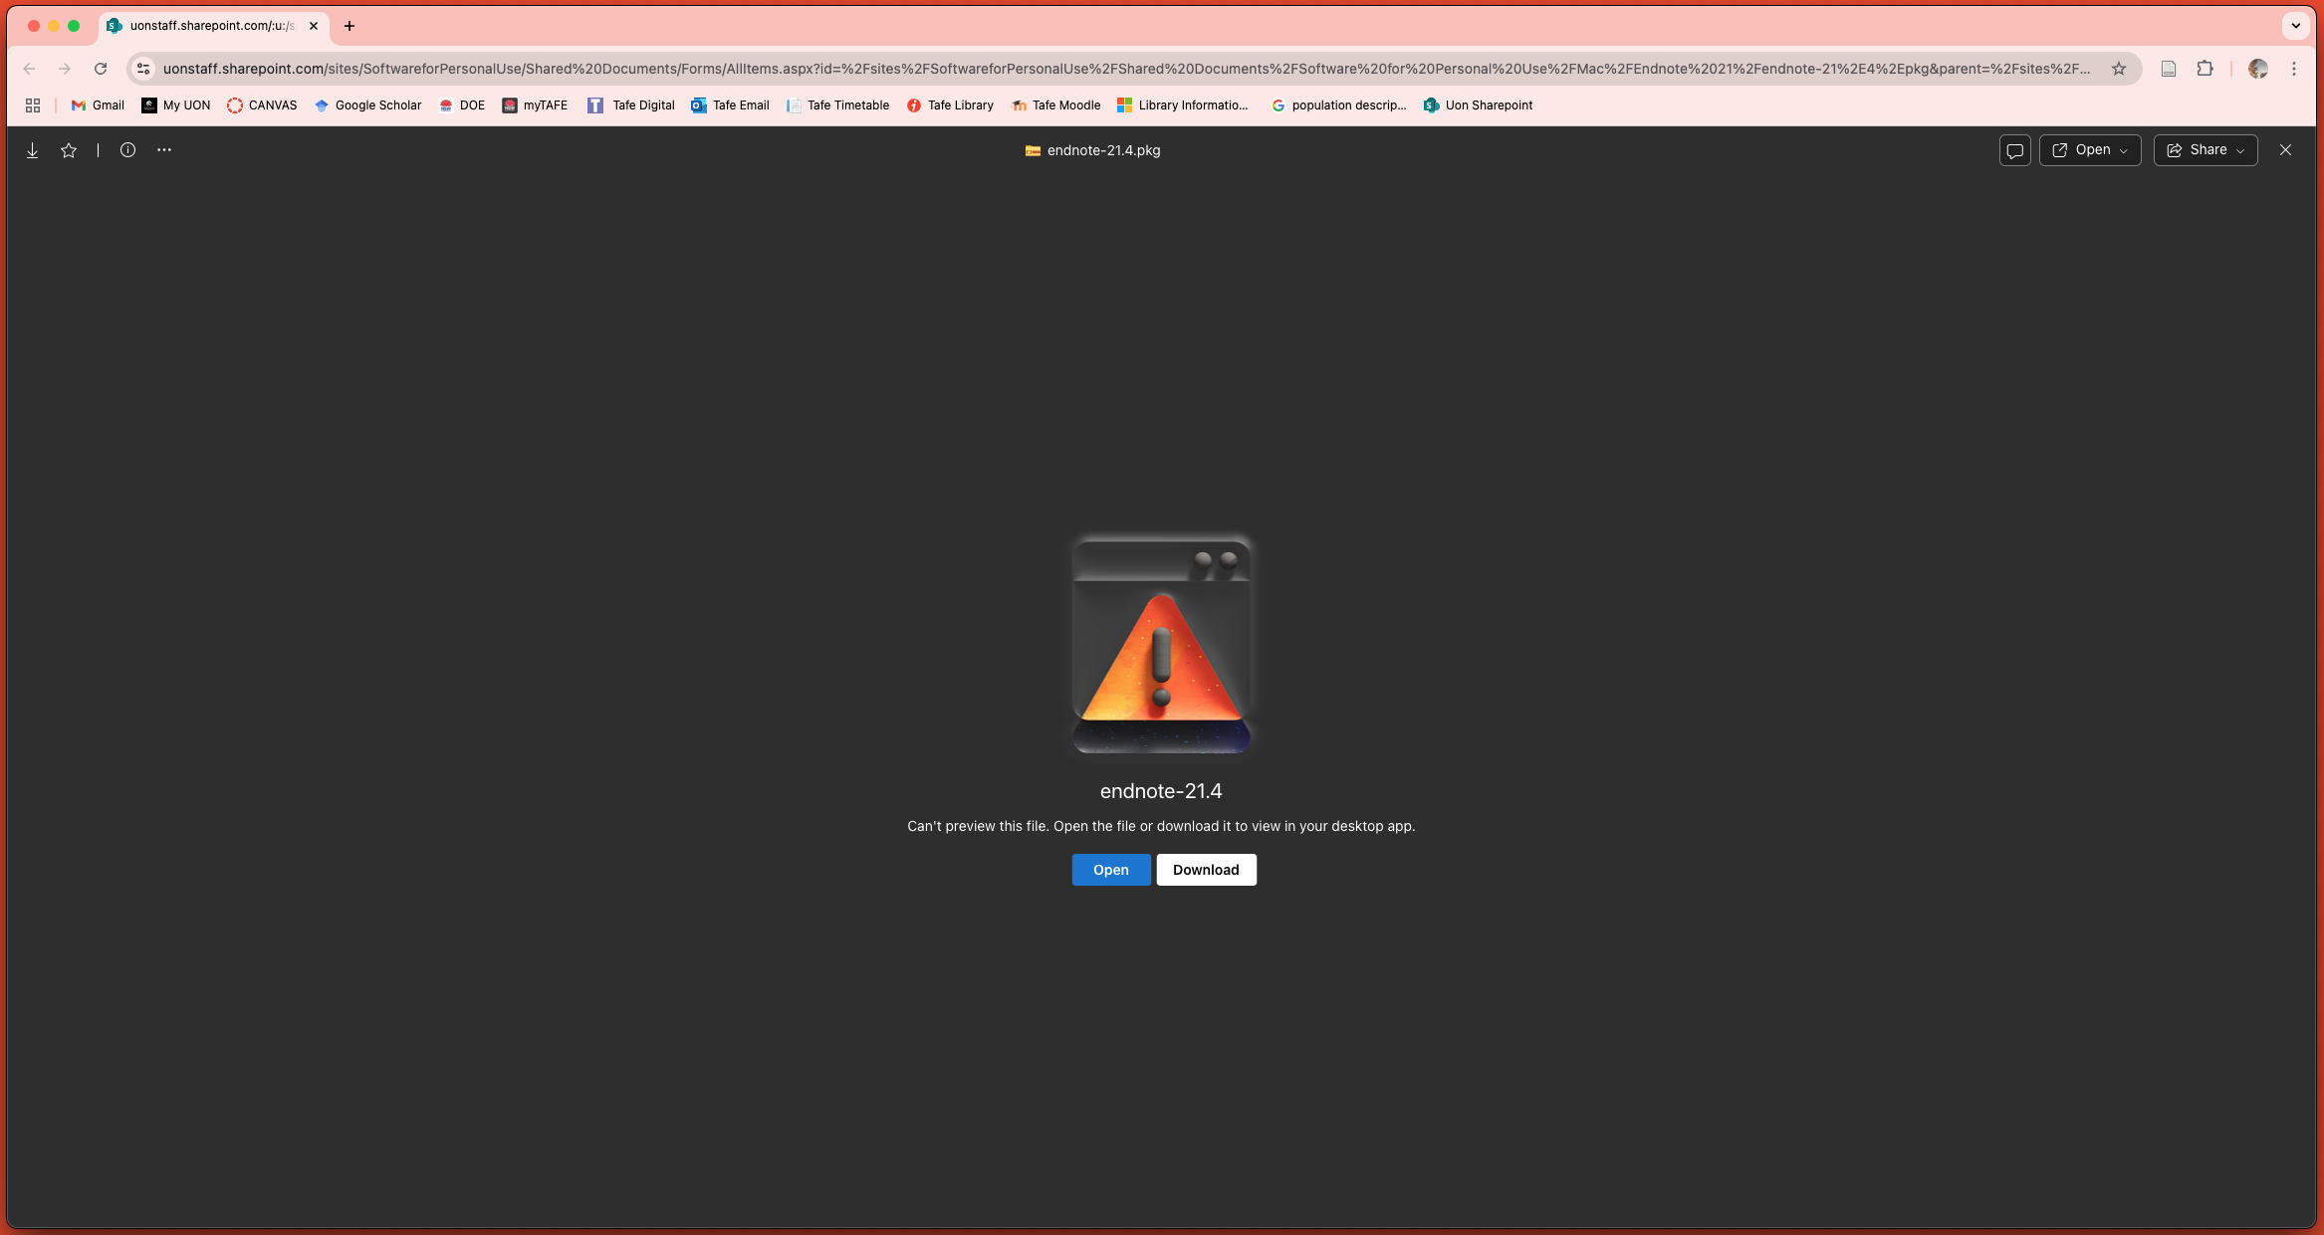
Task: View details with the info icon
Action: (x=127, y=149)
